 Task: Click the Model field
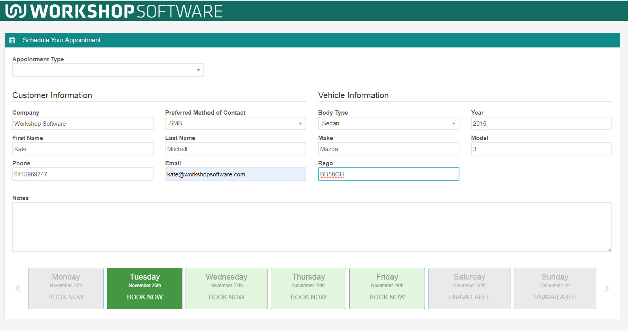point(541,149)
